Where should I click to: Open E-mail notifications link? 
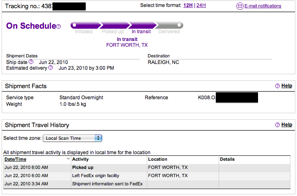[x=263, y=6]
